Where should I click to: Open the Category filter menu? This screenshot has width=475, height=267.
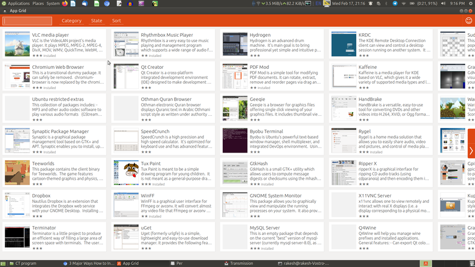tap(71, 21)
